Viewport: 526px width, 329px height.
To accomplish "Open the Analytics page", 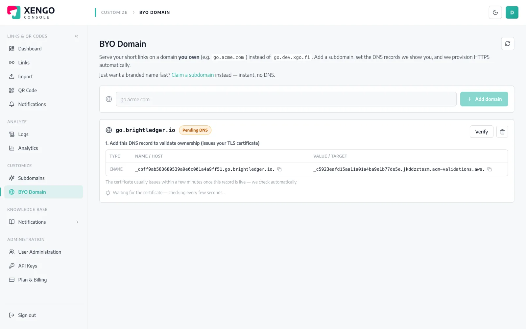I will pyautogui.click(x=43, y=148).
